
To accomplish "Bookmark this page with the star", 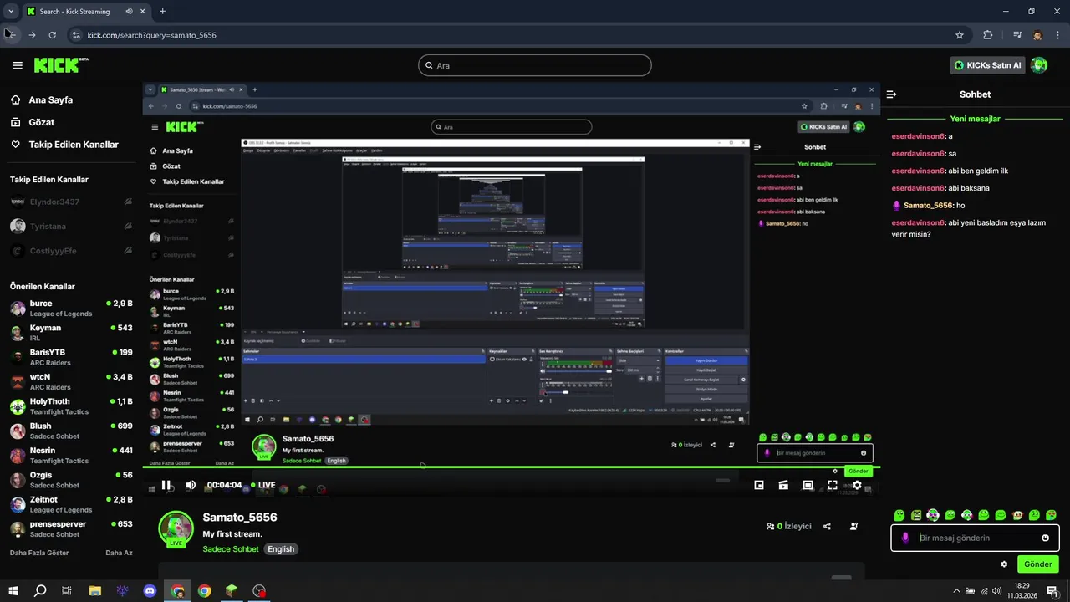I will point(960,35).
